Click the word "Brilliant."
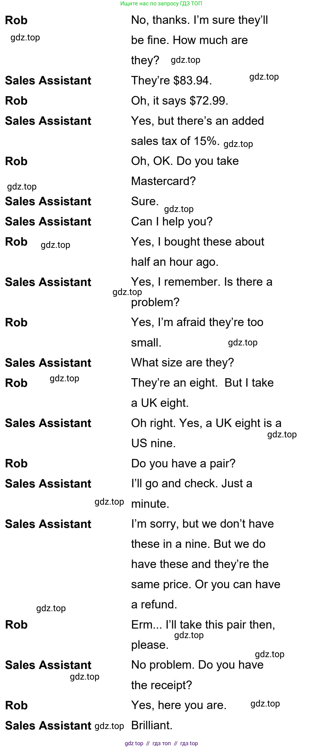The height and width of the screenshot is (748, 323). pos(152,725)
